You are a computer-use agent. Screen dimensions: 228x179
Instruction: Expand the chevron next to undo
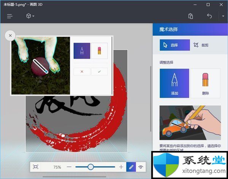[x=223, y=16]
